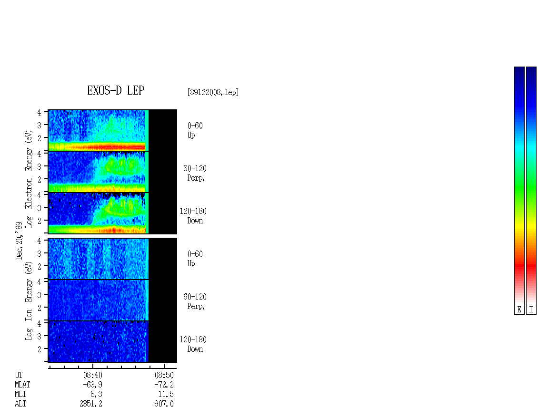The image size is (538, 416).
Task: Click the boxed E label under color bar
Action: coord(519,310)
